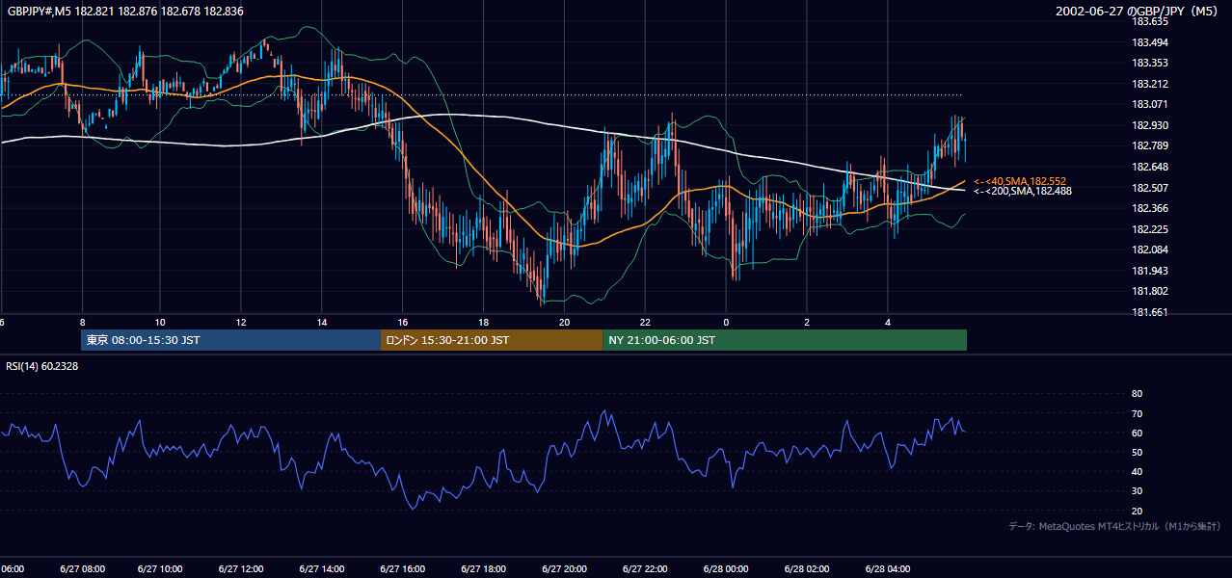Click the 6/27 08:00 time label
1232x578 pixels.
coord(82,569)
